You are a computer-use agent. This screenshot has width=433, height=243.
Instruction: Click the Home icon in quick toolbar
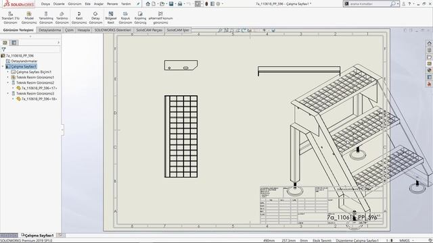point(148,4)
